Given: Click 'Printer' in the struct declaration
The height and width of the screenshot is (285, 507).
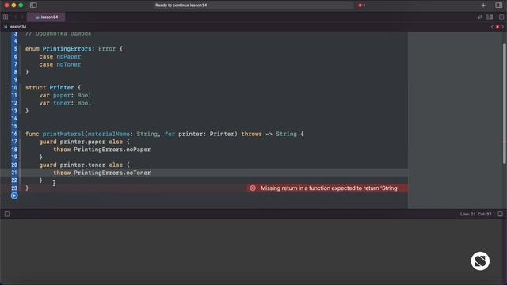Looking at the screenshot, I should click(x=62, y=88).
